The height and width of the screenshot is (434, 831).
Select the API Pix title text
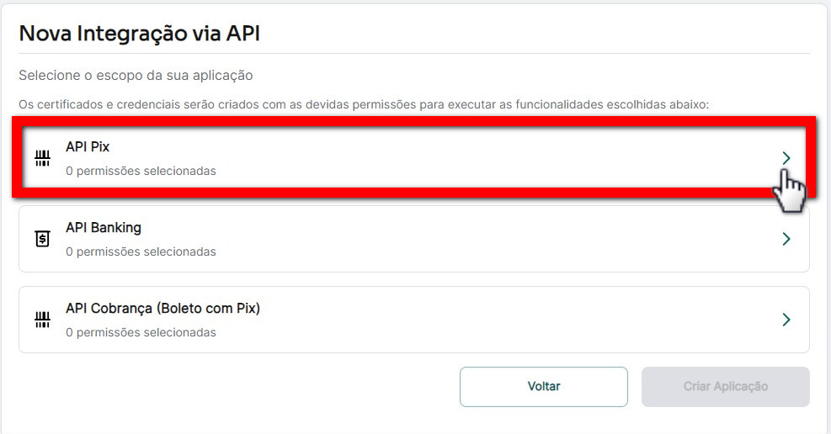(x=88, y=146)
